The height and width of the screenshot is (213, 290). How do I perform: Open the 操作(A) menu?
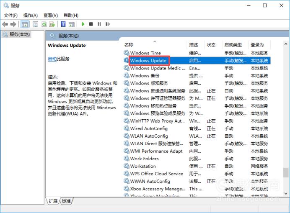pyautogui.click(x=31, y=15)
